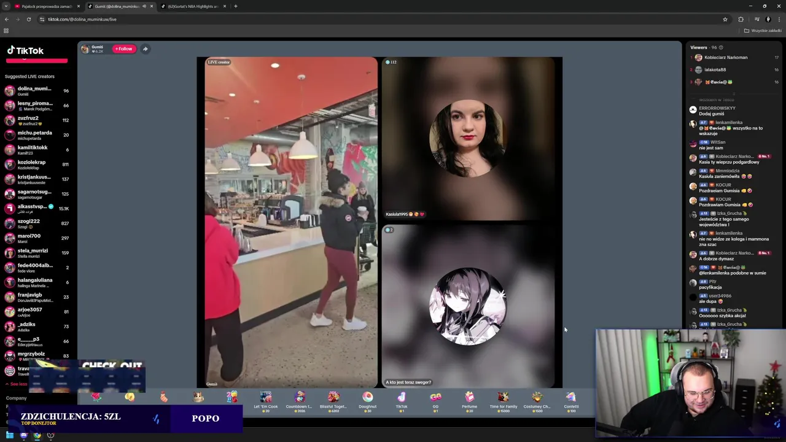This screenshot has width=786, height=442.
Task: Bookmark this page with the star
Action: click(x=725, y=19)
